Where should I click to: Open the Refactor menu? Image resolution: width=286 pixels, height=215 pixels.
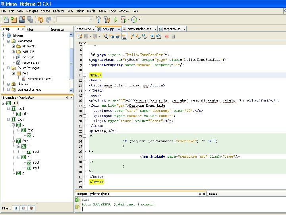[59, 11]
